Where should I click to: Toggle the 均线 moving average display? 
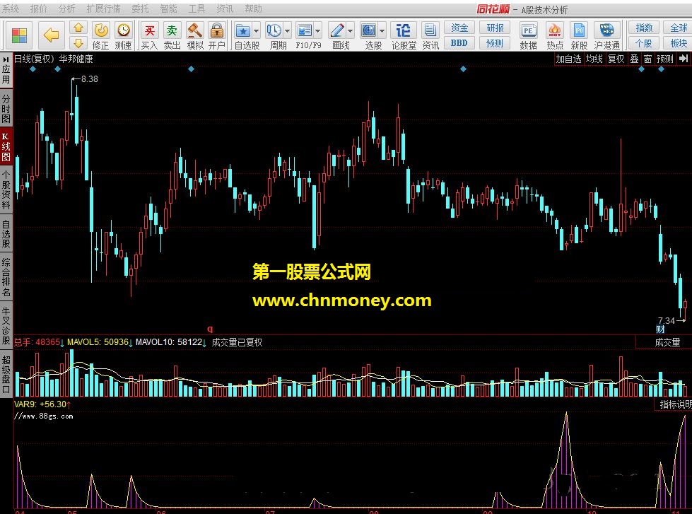click(594, 59)
